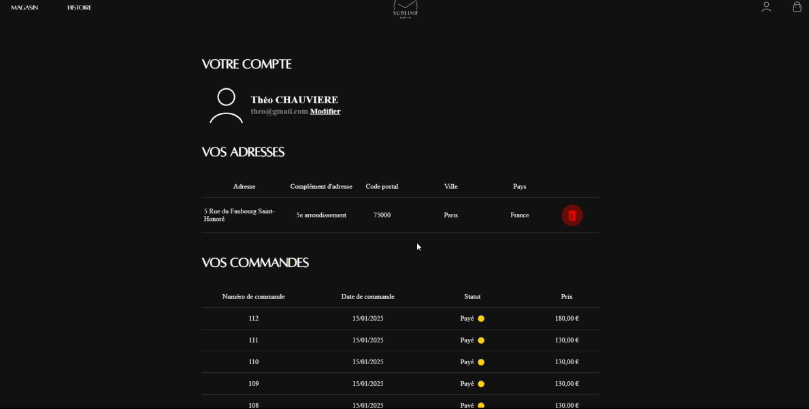Click the address 5 Rue du Faubourg Saint-Honoré

coord(240,215)
